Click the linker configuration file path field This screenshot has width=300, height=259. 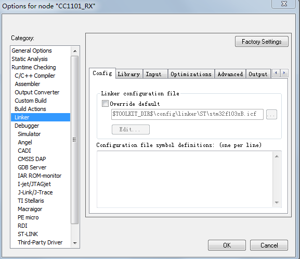point(187,114)
